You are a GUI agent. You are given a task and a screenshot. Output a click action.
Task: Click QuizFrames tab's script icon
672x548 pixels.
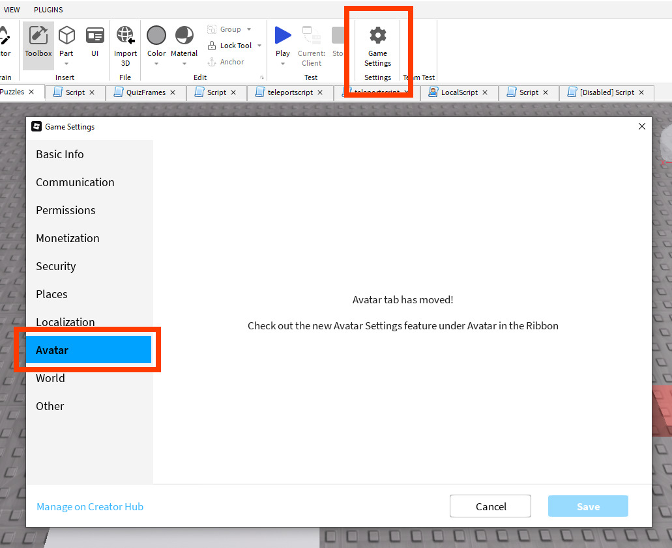119,92
